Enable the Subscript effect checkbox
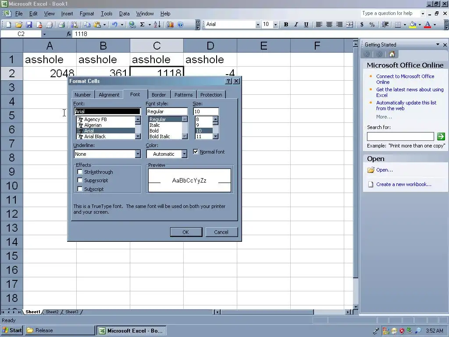The width and height of the screenshot is (449, 337). coord(80,189)
